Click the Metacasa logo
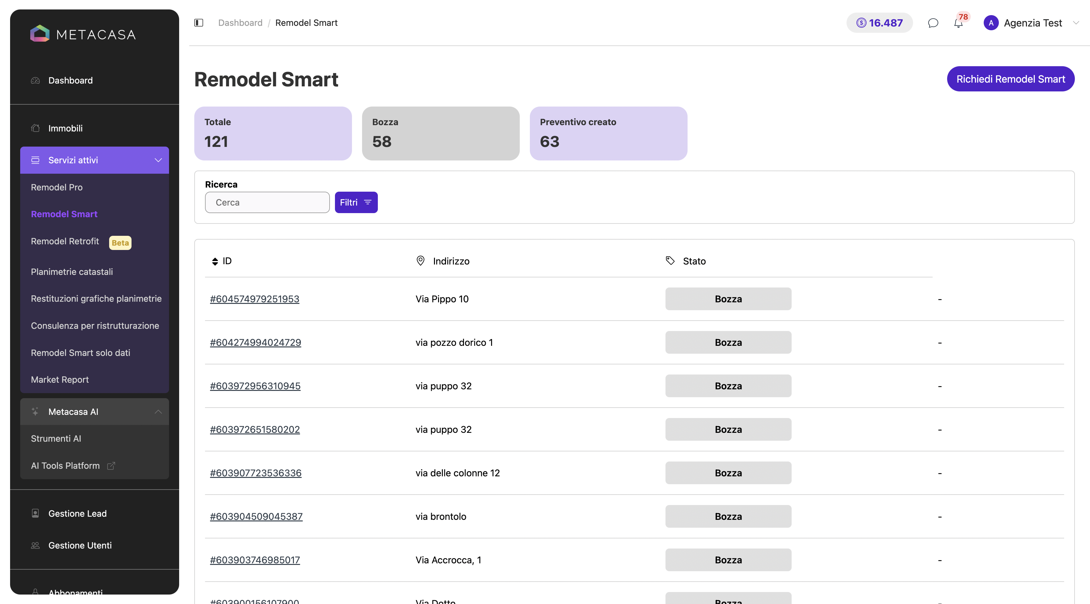 83,34
